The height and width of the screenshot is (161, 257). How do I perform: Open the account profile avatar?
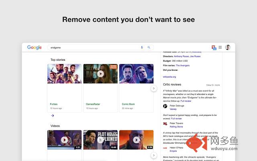(x=228, y=47)
